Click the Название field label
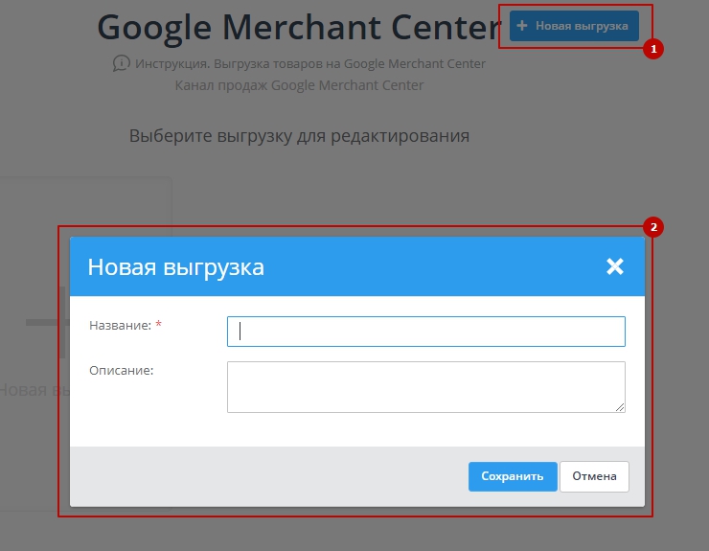 (120, 326)
